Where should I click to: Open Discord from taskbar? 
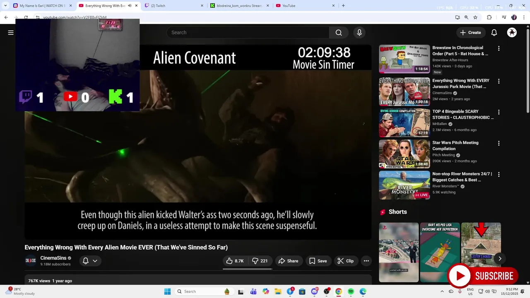click(x=314, y=291)
